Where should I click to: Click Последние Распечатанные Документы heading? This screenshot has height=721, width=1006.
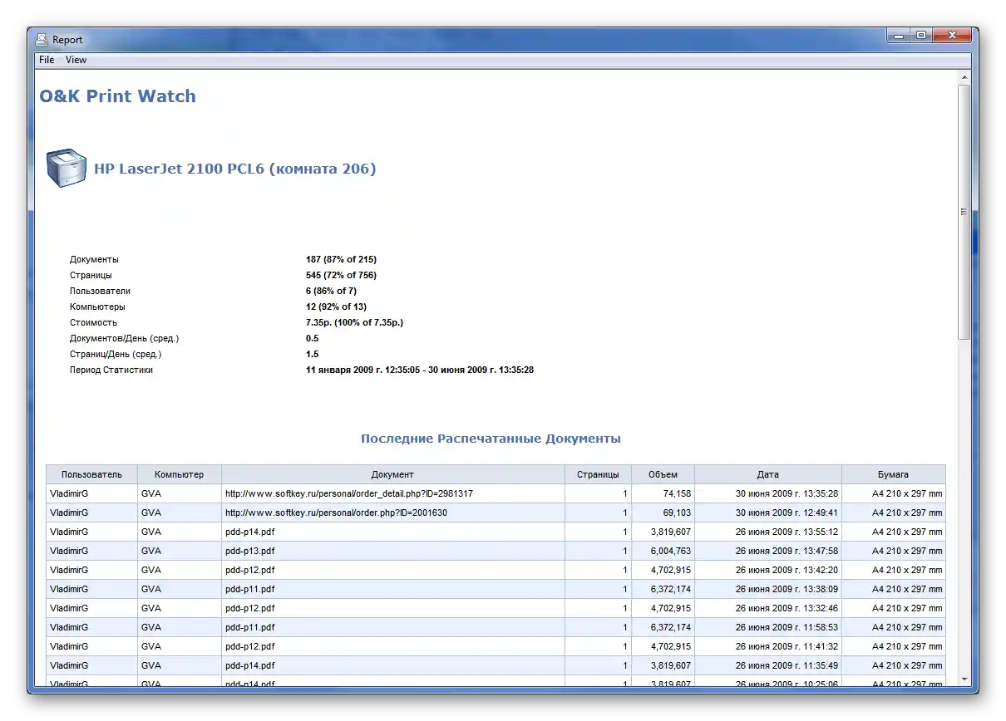491,439
